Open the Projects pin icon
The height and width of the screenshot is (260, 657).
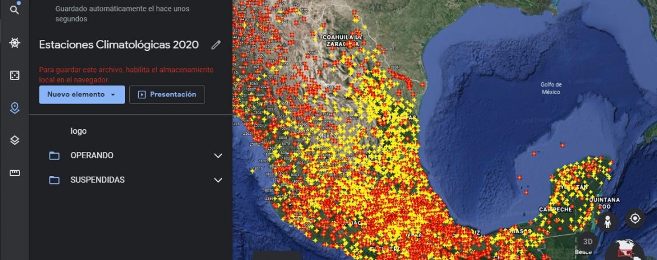point(14,108)
